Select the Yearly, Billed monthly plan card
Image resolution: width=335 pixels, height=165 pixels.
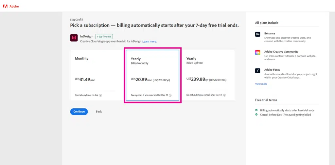coord(152,75)
